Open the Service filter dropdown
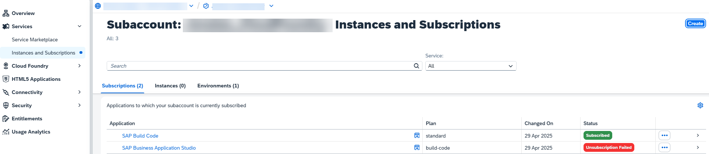 click(471, 66)
